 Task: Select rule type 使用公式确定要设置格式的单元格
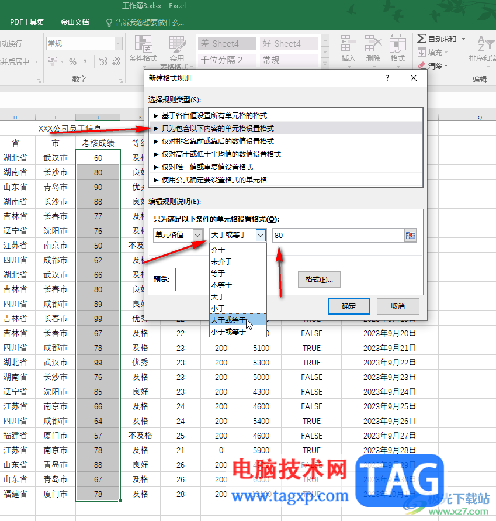pyautogui.click(x=286, y=180)
